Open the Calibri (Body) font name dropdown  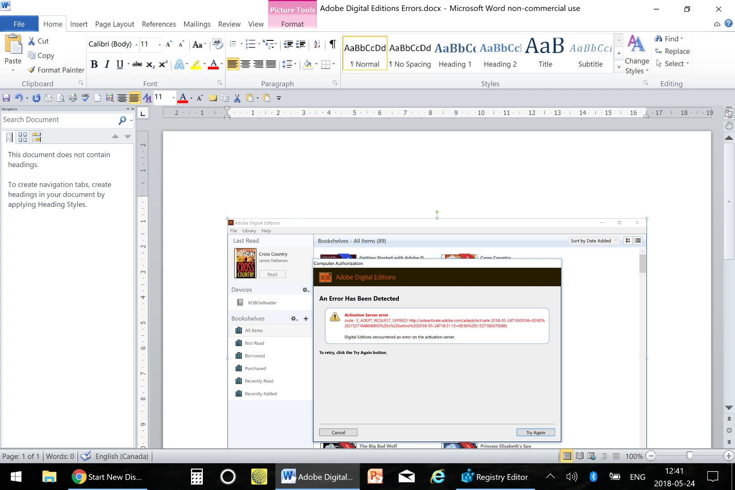(x=137, y=44)
